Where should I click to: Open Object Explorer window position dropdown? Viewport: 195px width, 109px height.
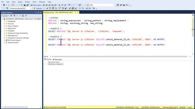click(36, 12)
